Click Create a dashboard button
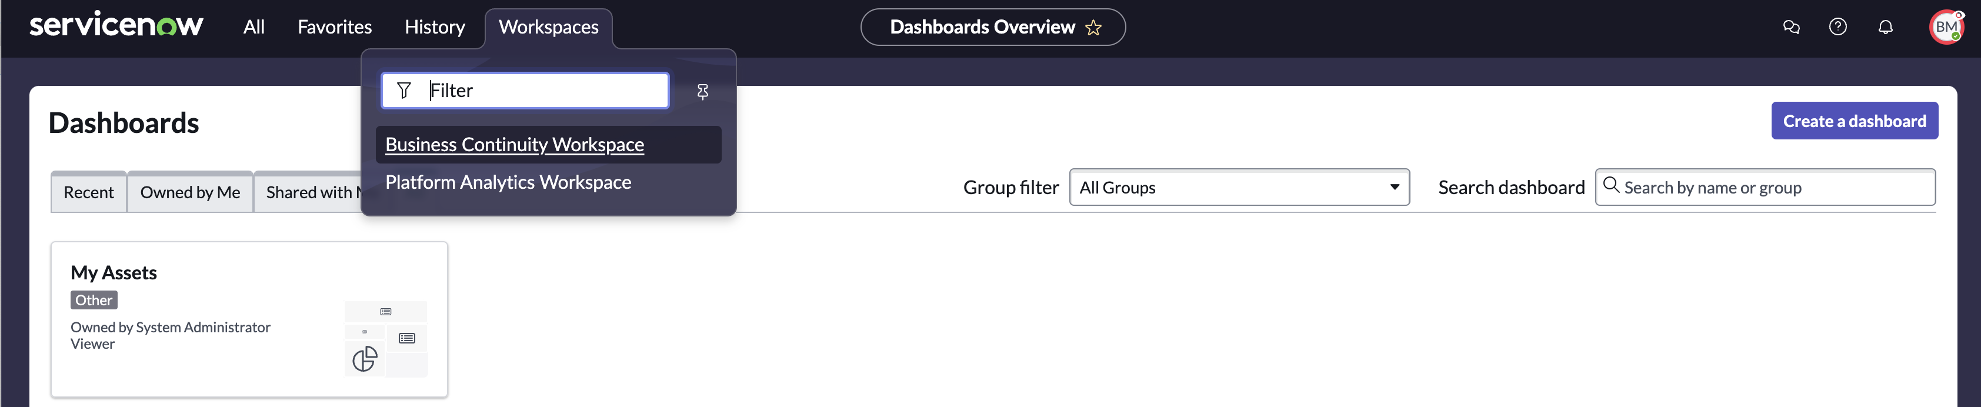The image size is (1981, 407). coord(1854,121)
